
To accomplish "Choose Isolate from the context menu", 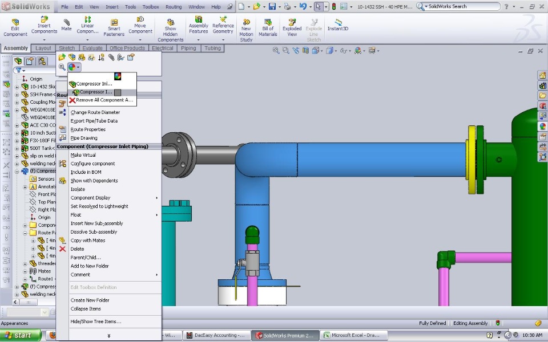I will pos(78,189).
